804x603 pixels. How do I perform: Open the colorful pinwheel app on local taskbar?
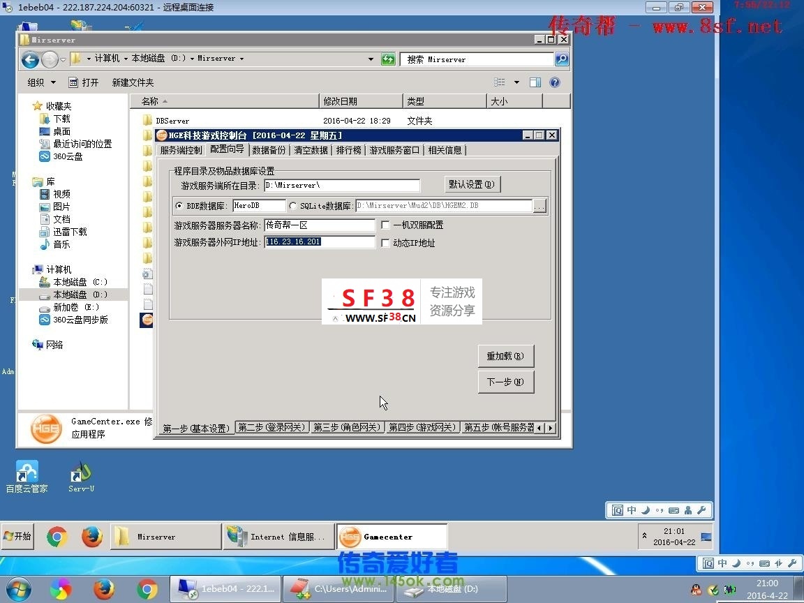point(61,589)
